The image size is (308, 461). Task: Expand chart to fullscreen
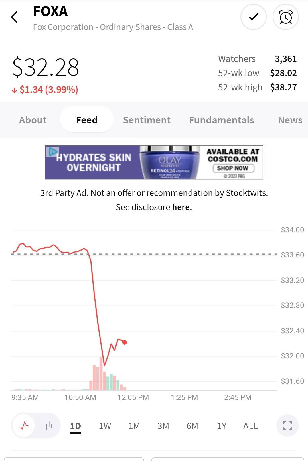[287, 426]
